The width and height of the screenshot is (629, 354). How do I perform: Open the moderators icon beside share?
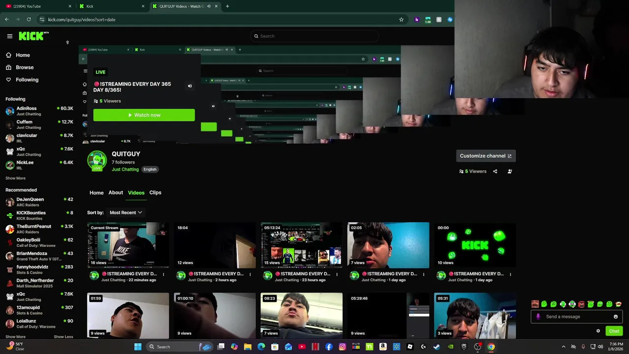pyautogui.click(x=510, y=172)
